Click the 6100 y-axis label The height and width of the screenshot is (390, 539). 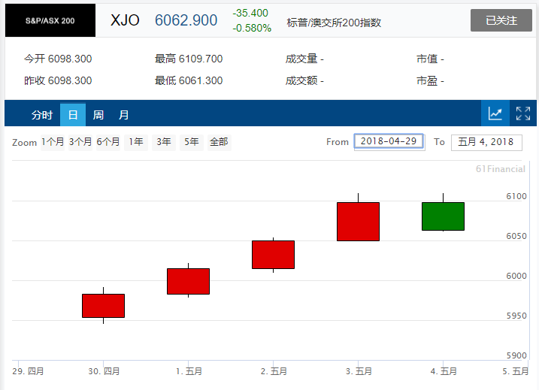(516, 196)
